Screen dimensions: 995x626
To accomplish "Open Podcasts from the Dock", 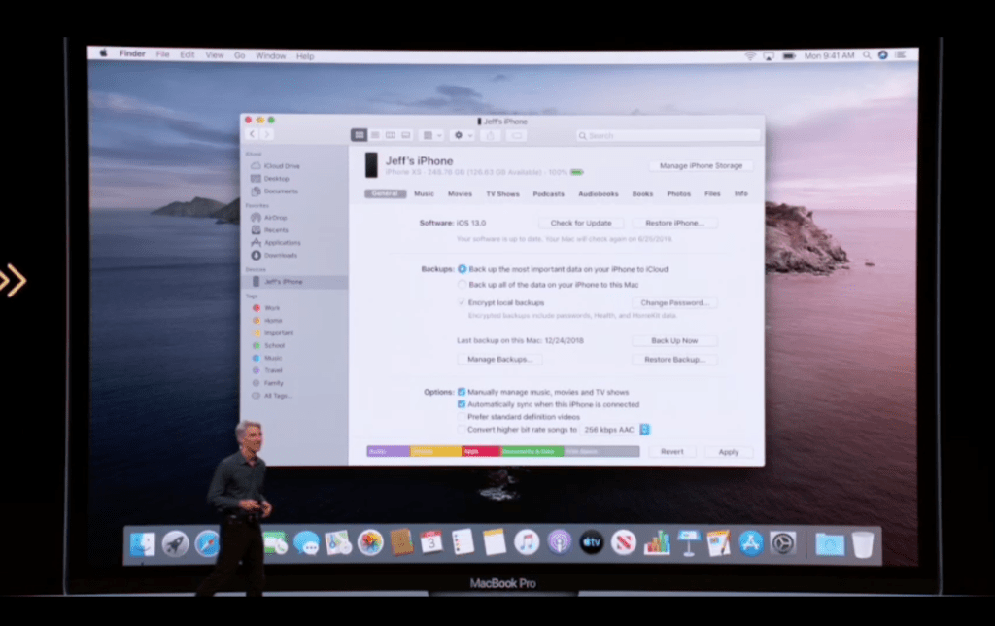I will click(559, 542).
